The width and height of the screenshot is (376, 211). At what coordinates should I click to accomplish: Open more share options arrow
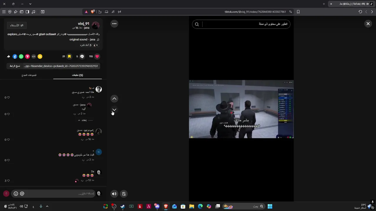pos(9,57)
